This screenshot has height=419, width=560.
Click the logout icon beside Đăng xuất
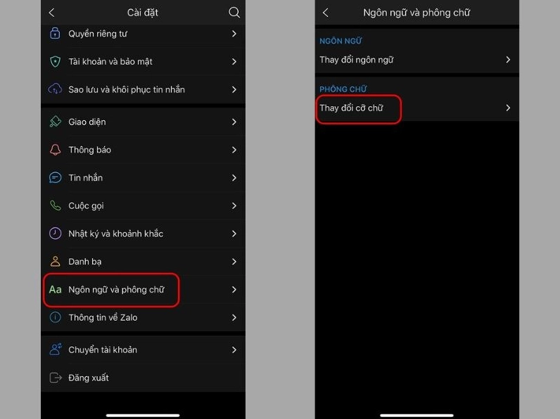coord(56,378)
